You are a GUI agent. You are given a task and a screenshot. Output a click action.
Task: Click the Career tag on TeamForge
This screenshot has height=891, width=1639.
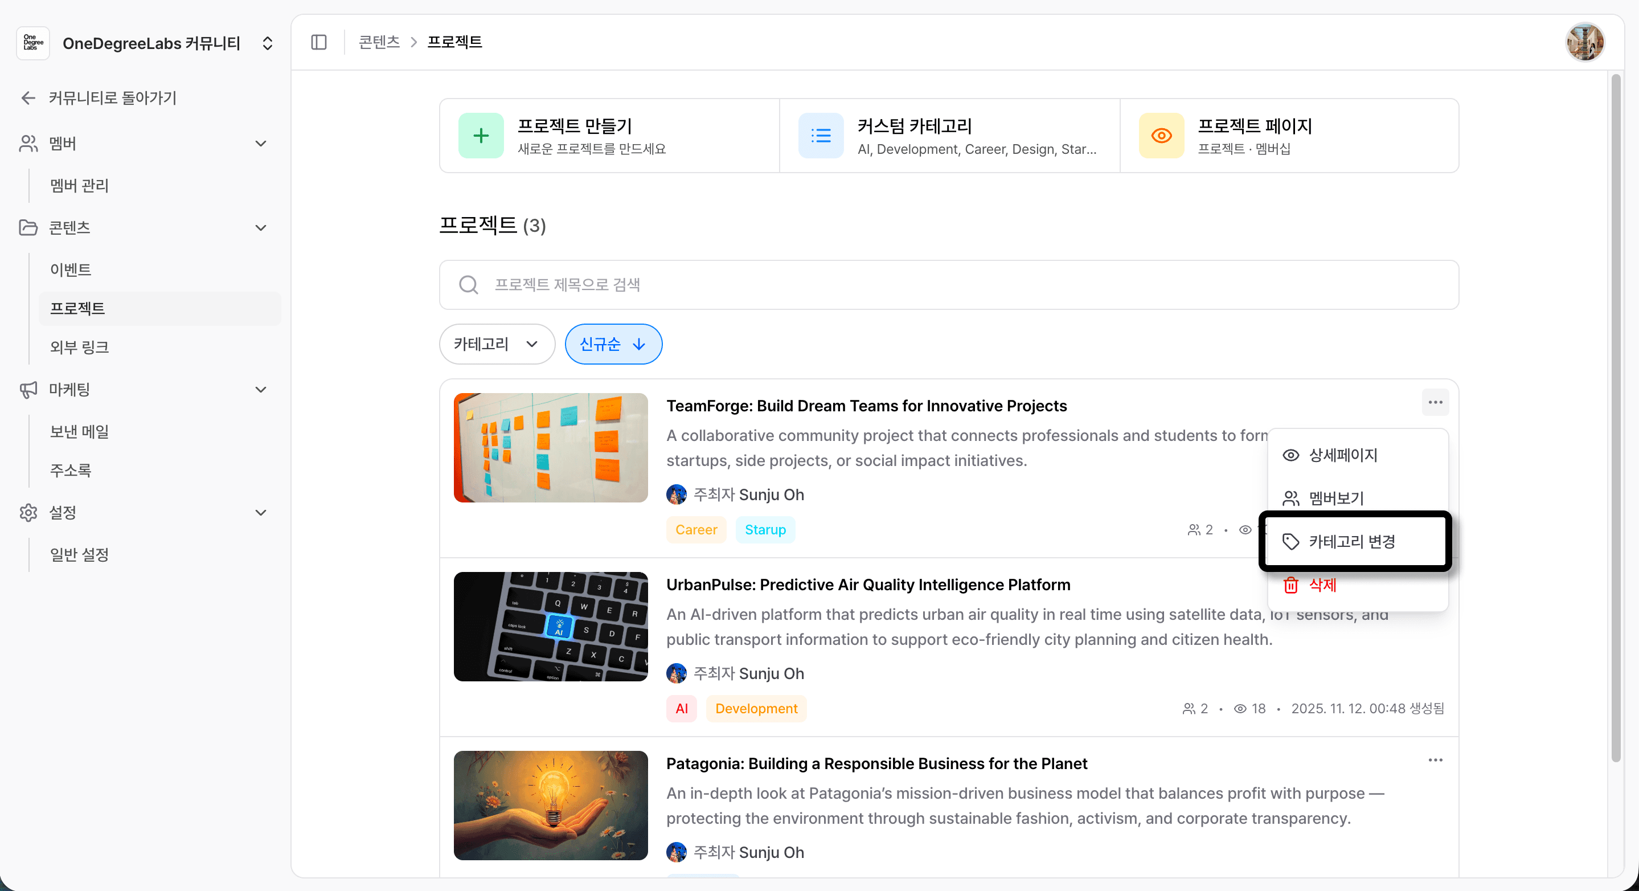coord(696,529)
